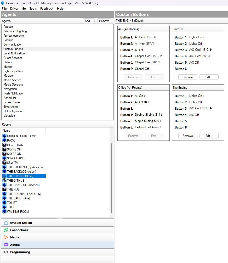Click the Agents puzzle icon

pos(6,245)
